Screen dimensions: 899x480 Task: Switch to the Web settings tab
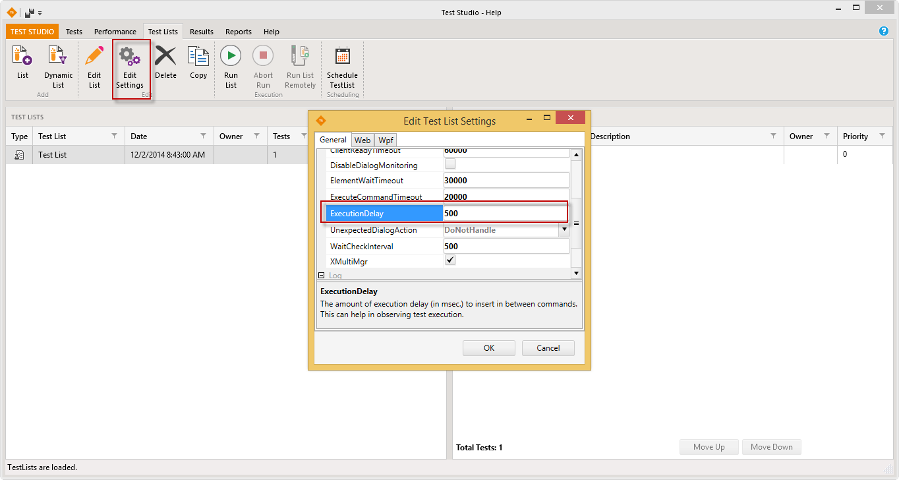click(x=362, y=140)
